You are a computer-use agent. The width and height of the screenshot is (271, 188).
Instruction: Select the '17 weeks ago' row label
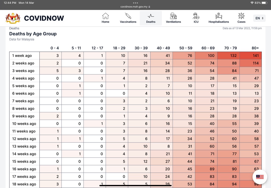tap(24, 177)
